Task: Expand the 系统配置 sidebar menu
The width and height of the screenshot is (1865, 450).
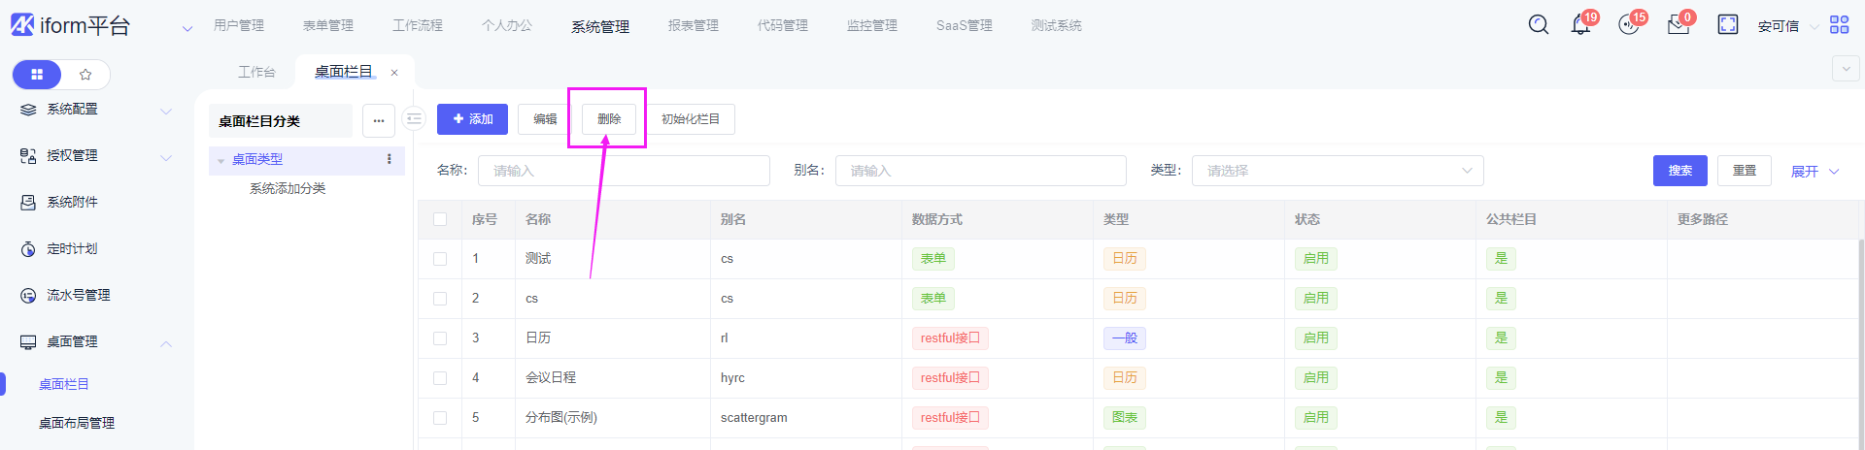Action: (95, 110)
